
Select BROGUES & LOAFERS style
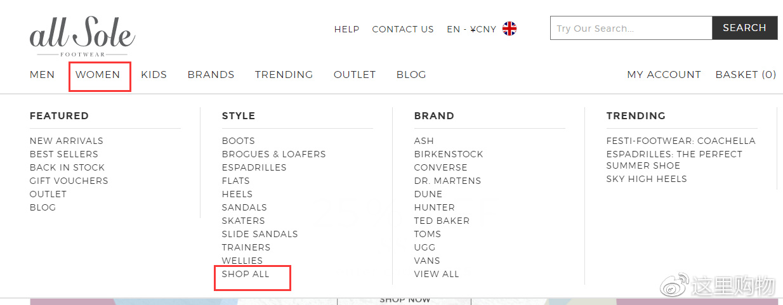point(273,154)
